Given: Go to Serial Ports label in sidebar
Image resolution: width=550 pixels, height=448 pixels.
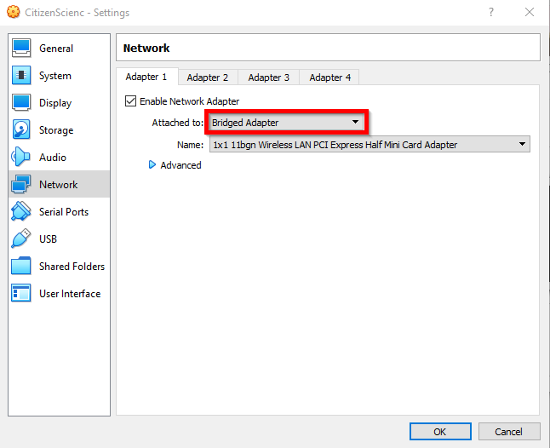Looking at the screenshot, I should click(x=64, y=212).
